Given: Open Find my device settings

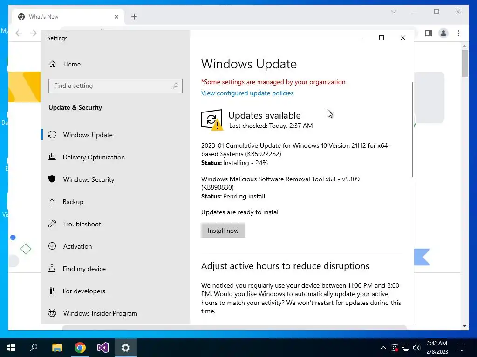Looking at the screenshot, I should pos(116,268).
